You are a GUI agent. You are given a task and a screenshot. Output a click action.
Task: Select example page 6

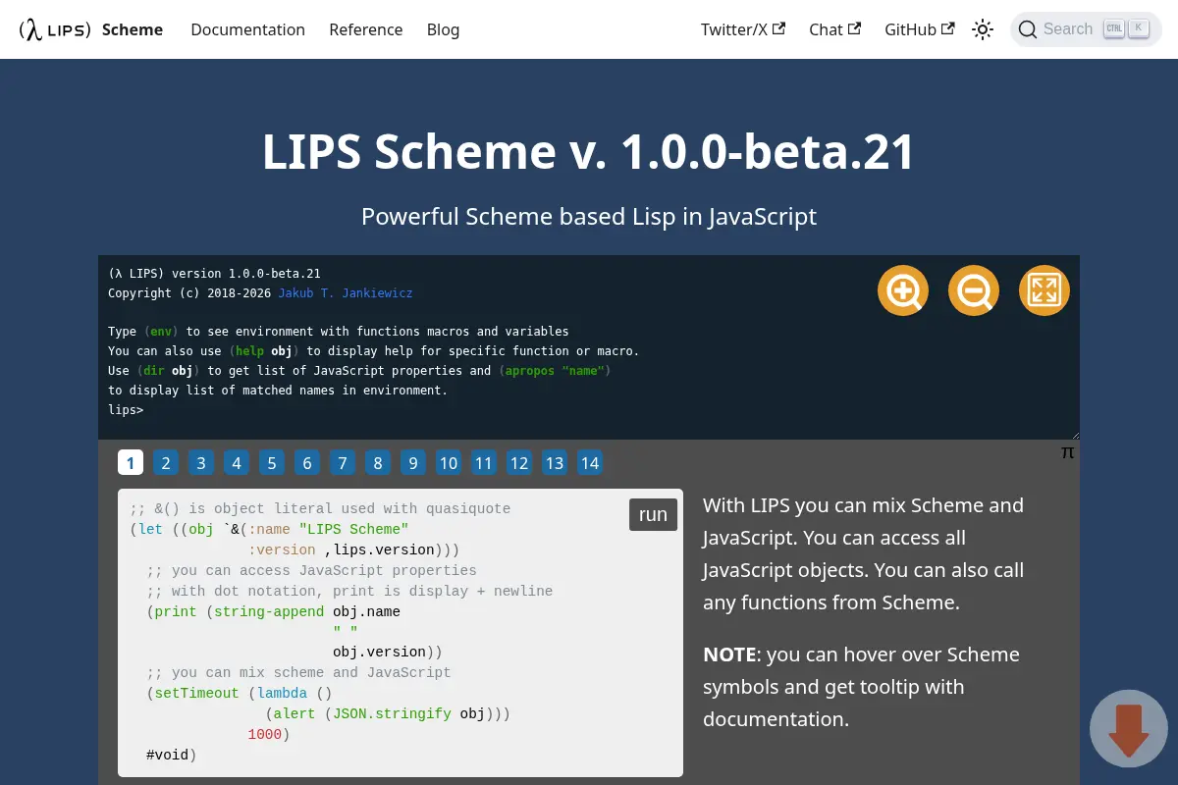click(x=307, y=462)
